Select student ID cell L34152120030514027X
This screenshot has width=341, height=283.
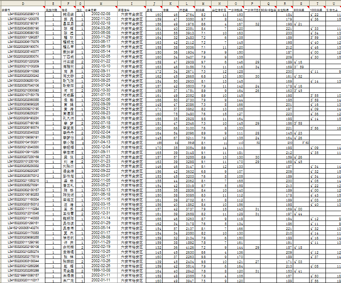(x=23, y=228)
